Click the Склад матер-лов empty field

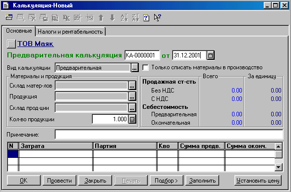point(92,86)
